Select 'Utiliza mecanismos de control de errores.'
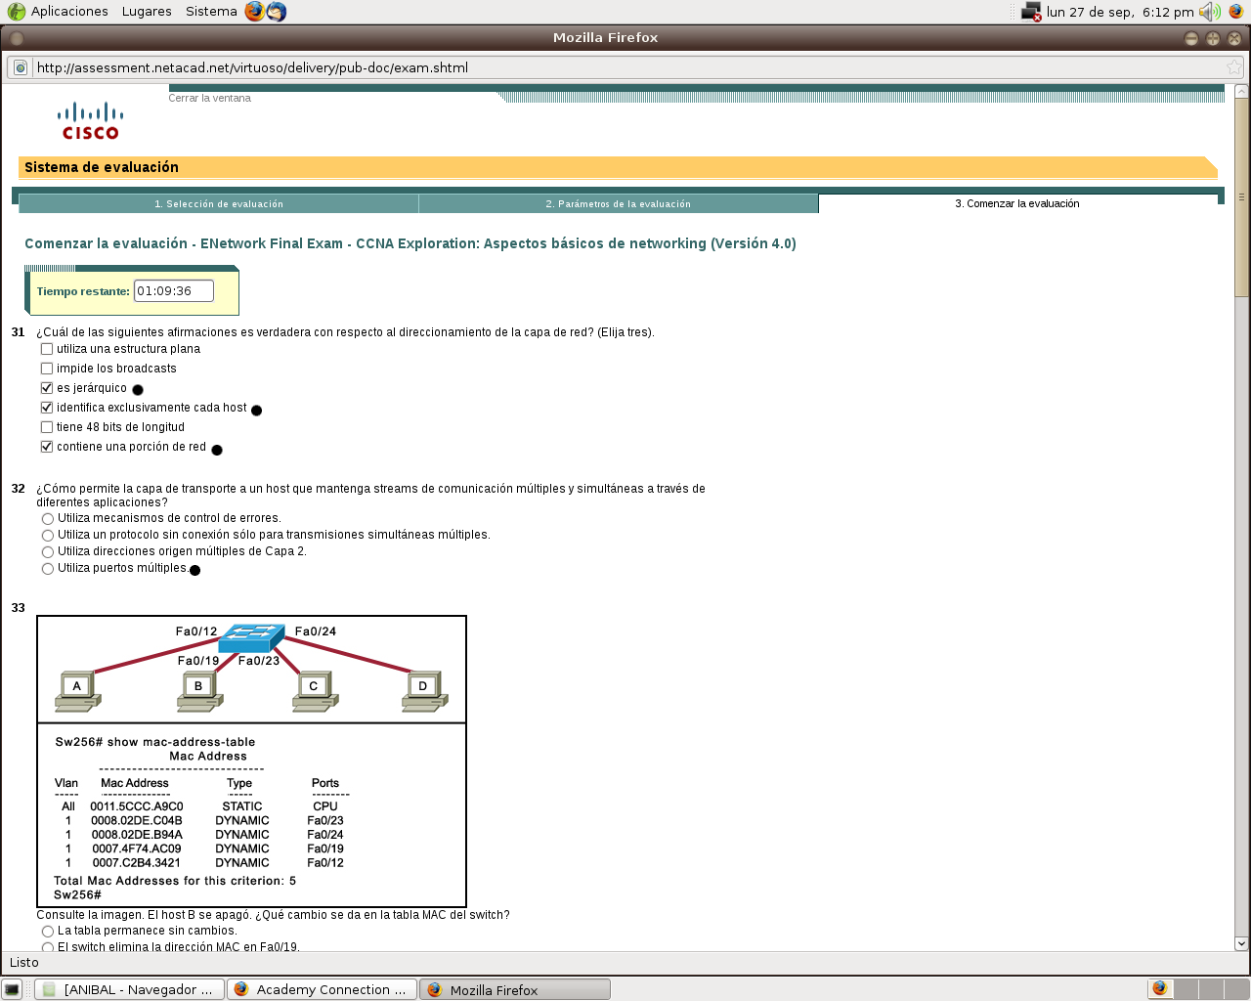Viewport: 1251px width, 1001px height. (48, 519)
